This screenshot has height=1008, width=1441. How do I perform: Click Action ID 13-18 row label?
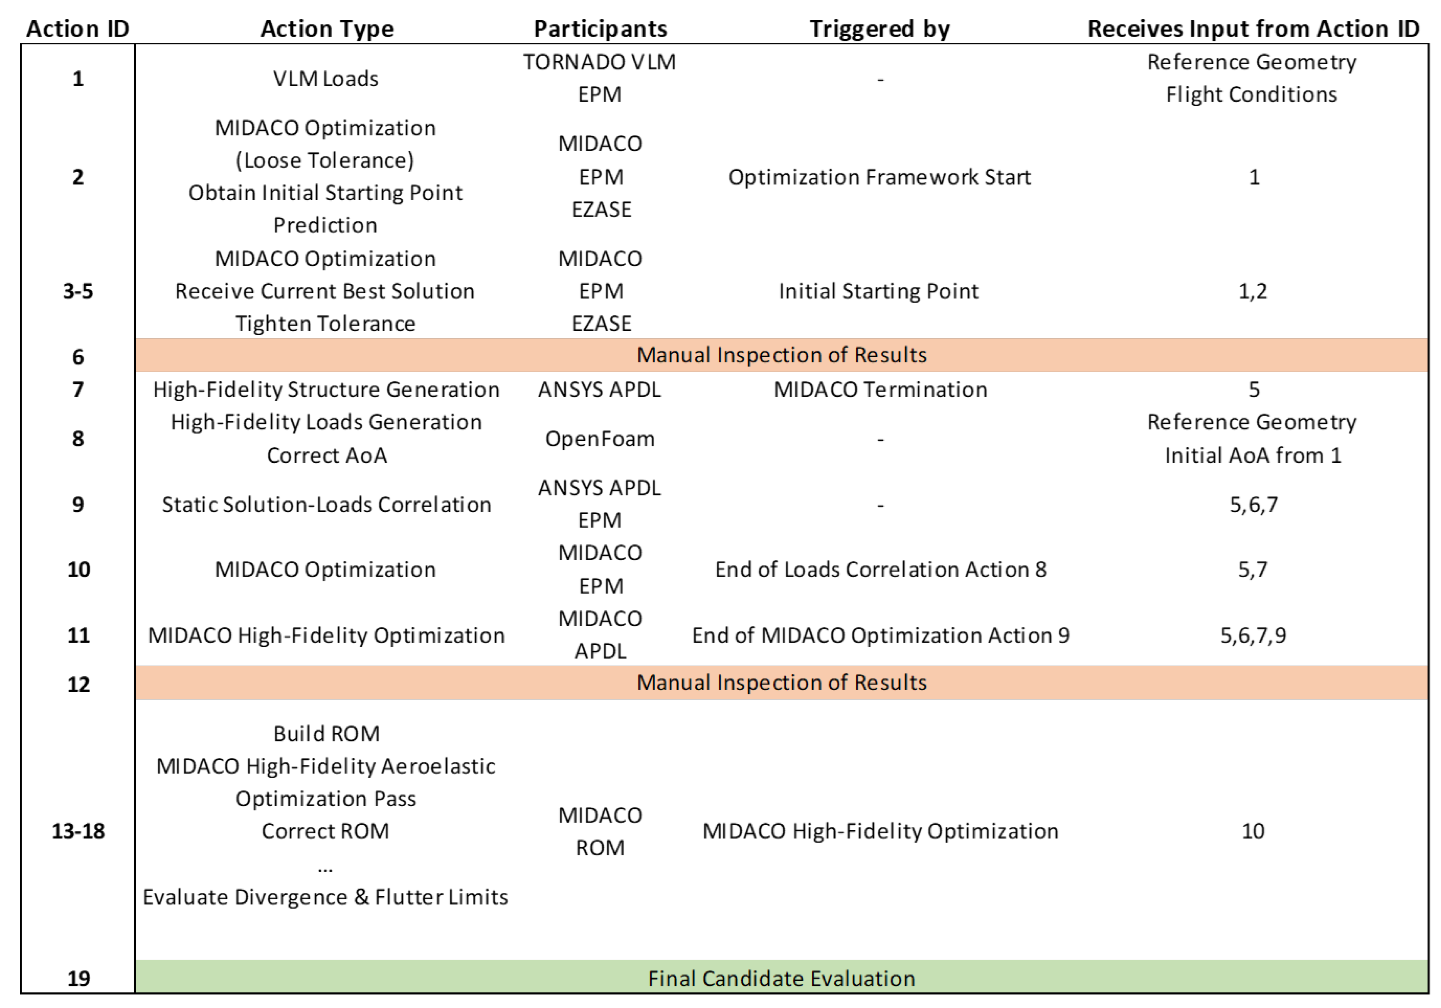pyautogui.click(x=78, y=831)
